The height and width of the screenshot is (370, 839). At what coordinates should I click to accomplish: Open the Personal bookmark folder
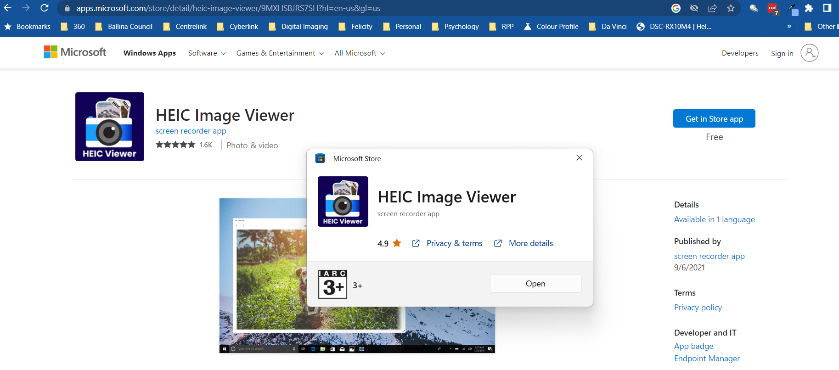click(x=402, y=27)
